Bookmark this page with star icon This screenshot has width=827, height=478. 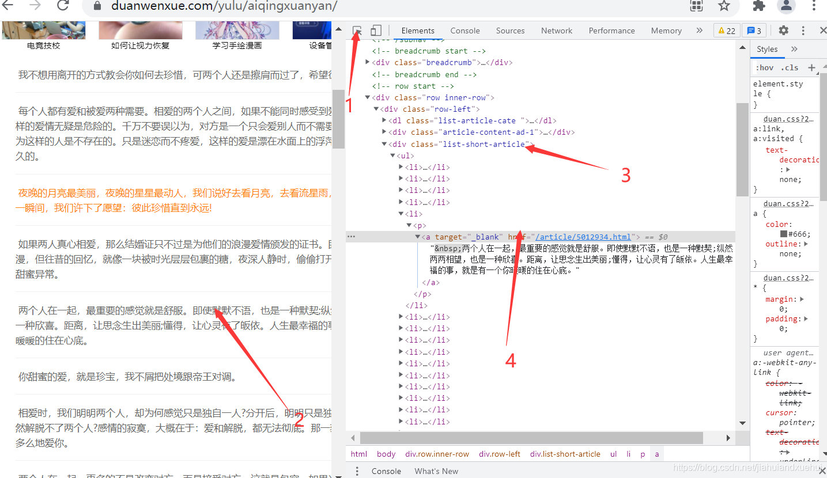[724, 6]
